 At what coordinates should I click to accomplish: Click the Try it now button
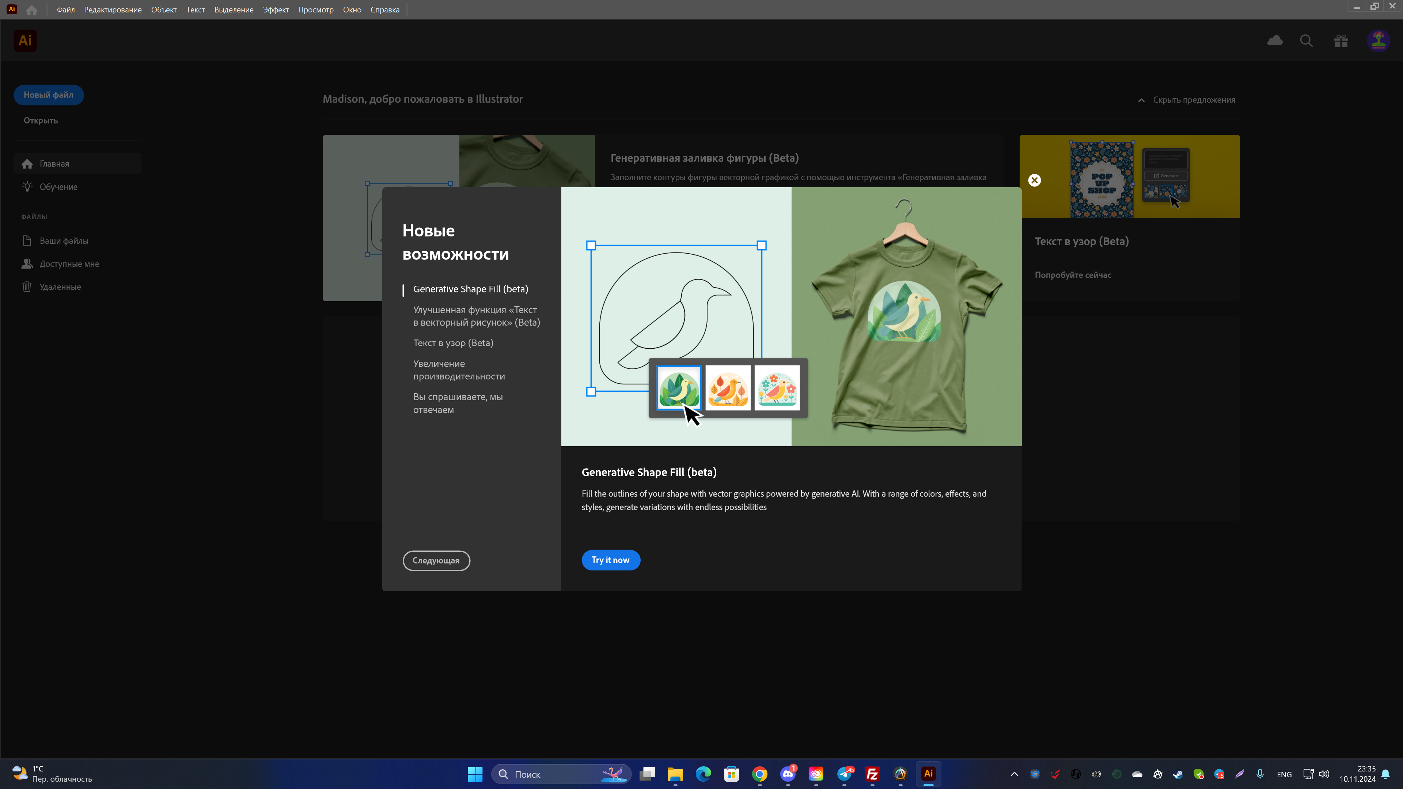click(x=611, y=560)
